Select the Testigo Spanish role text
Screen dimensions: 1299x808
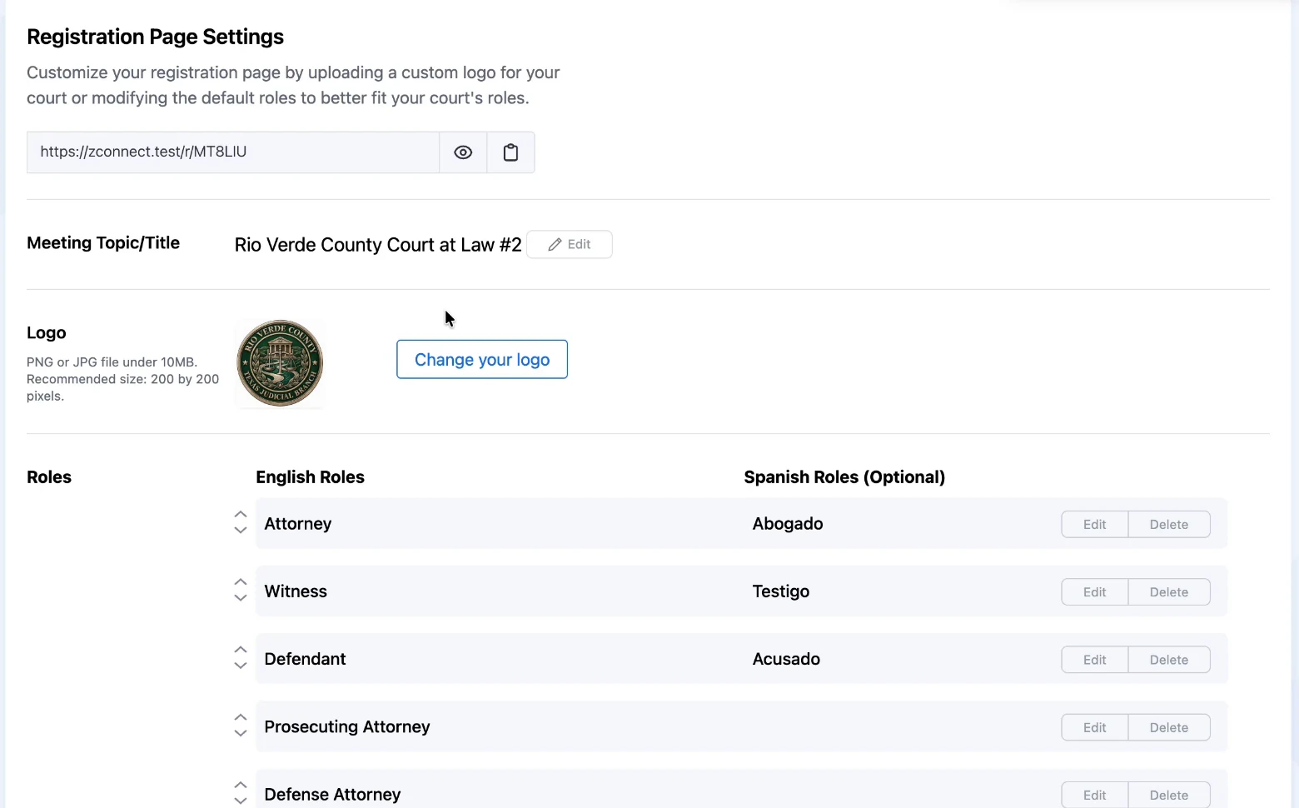[781, 591]
